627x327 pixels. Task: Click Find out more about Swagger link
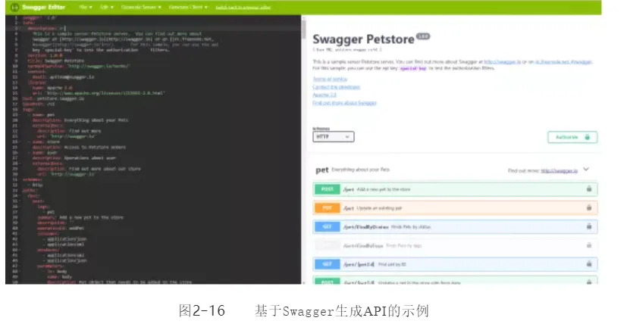pyautogui.click(x=344, y=103)
